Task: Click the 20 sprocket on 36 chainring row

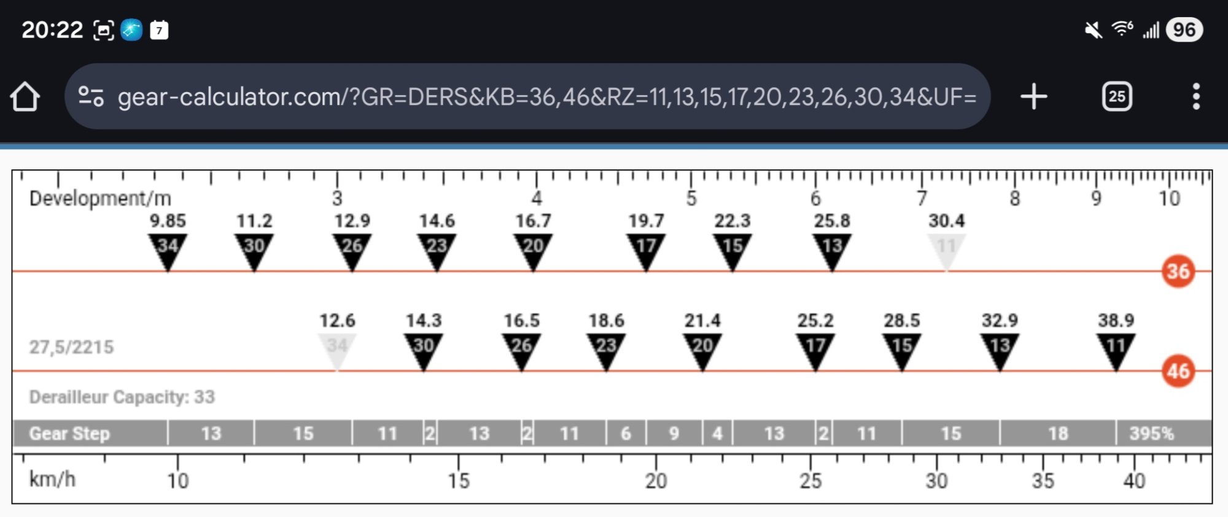Action: click(x=533, y=248)
